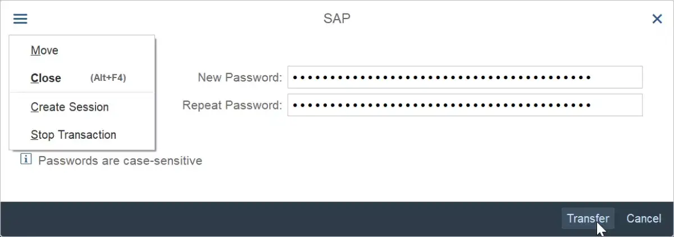Click the New Password label
The height and width of the screenshot is (237, 674).
tap(240, 78)
